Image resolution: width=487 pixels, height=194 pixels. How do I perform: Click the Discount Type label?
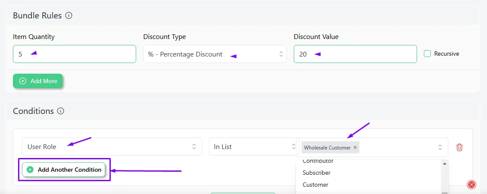point(164,36)
